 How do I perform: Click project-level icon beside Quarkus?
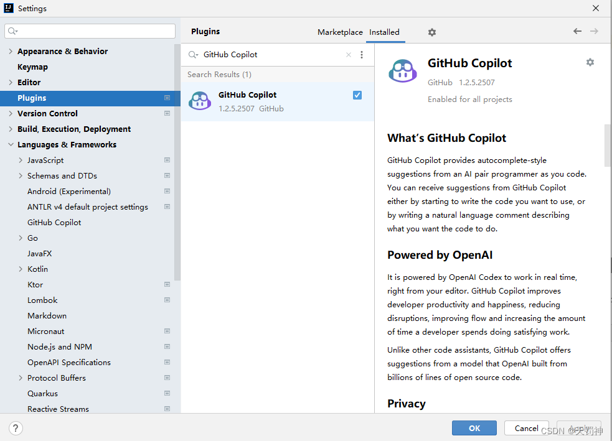click(167, 394)
